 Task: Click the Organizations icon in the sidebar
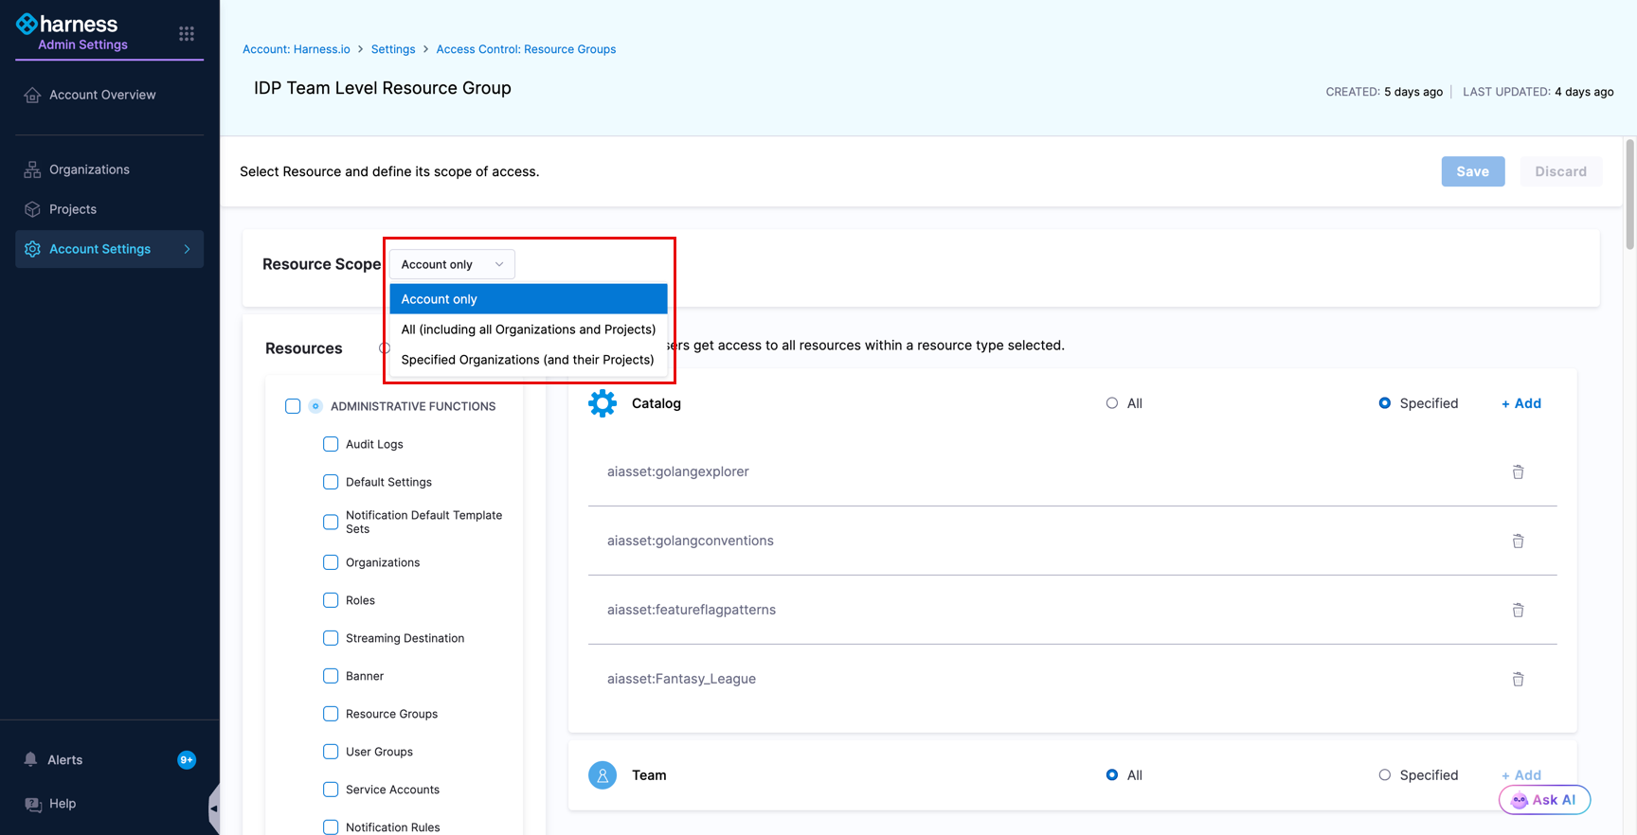32,169
